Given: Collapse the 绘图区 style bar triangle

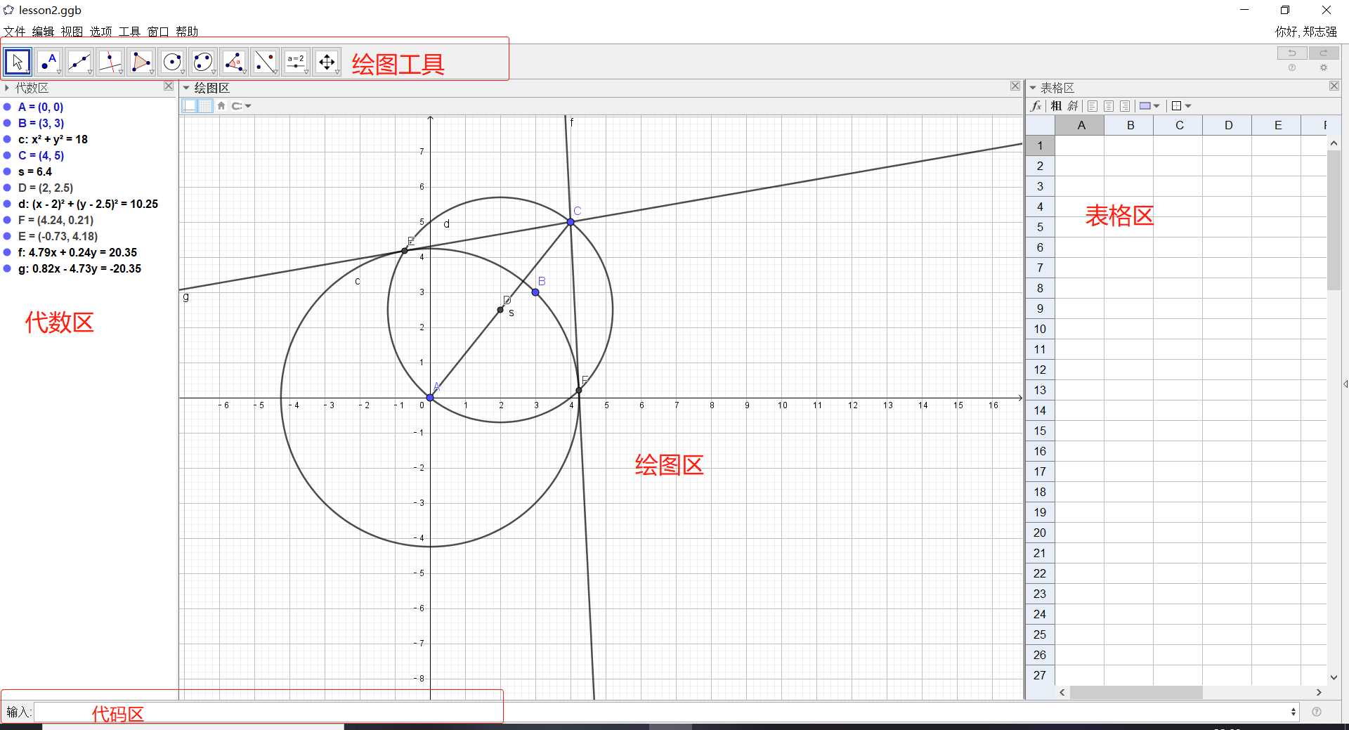Looking at the screenshot, I should click(186, 88).
